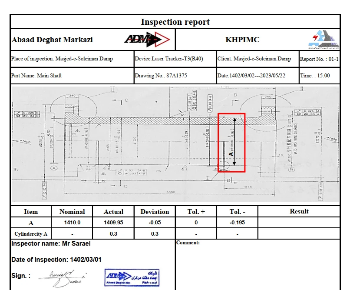This screenshot has height=290, width=350.
Task: Select the Cylindercity A row label
Action: 30,233
